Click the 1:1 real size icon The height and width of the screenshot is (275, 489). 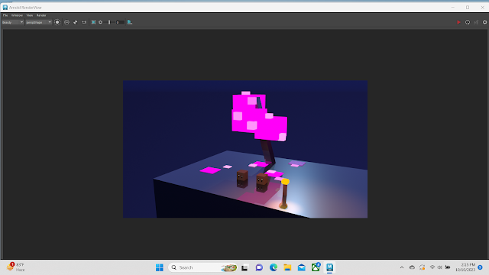(x=84, y=22)
